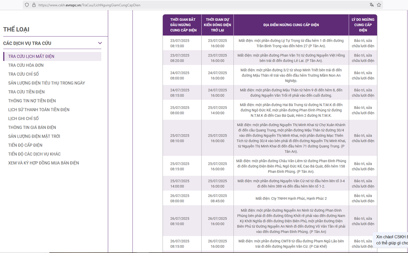Click CMT8 Phạm Ngũ Lão outage location
The height and width of the screenshot is (253, 408).
pos(291,243)
